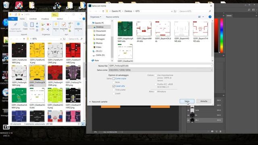
Task: Open the Condividi tab in Explorer window
Action: click(x=33, y=19)
